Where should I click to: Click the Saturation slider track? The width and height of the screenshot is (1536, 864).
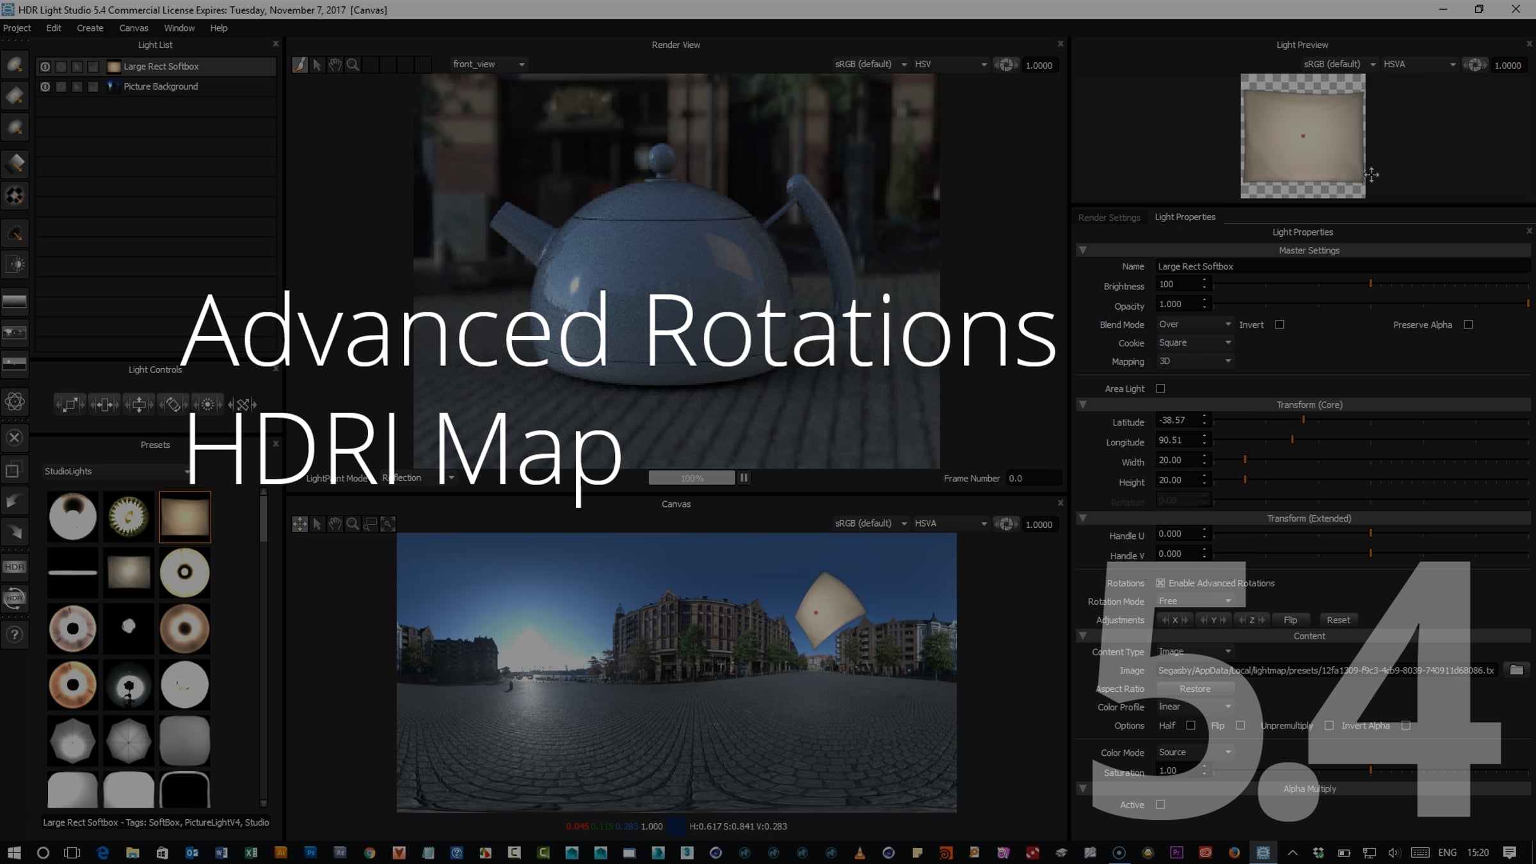coord(1371,771)
